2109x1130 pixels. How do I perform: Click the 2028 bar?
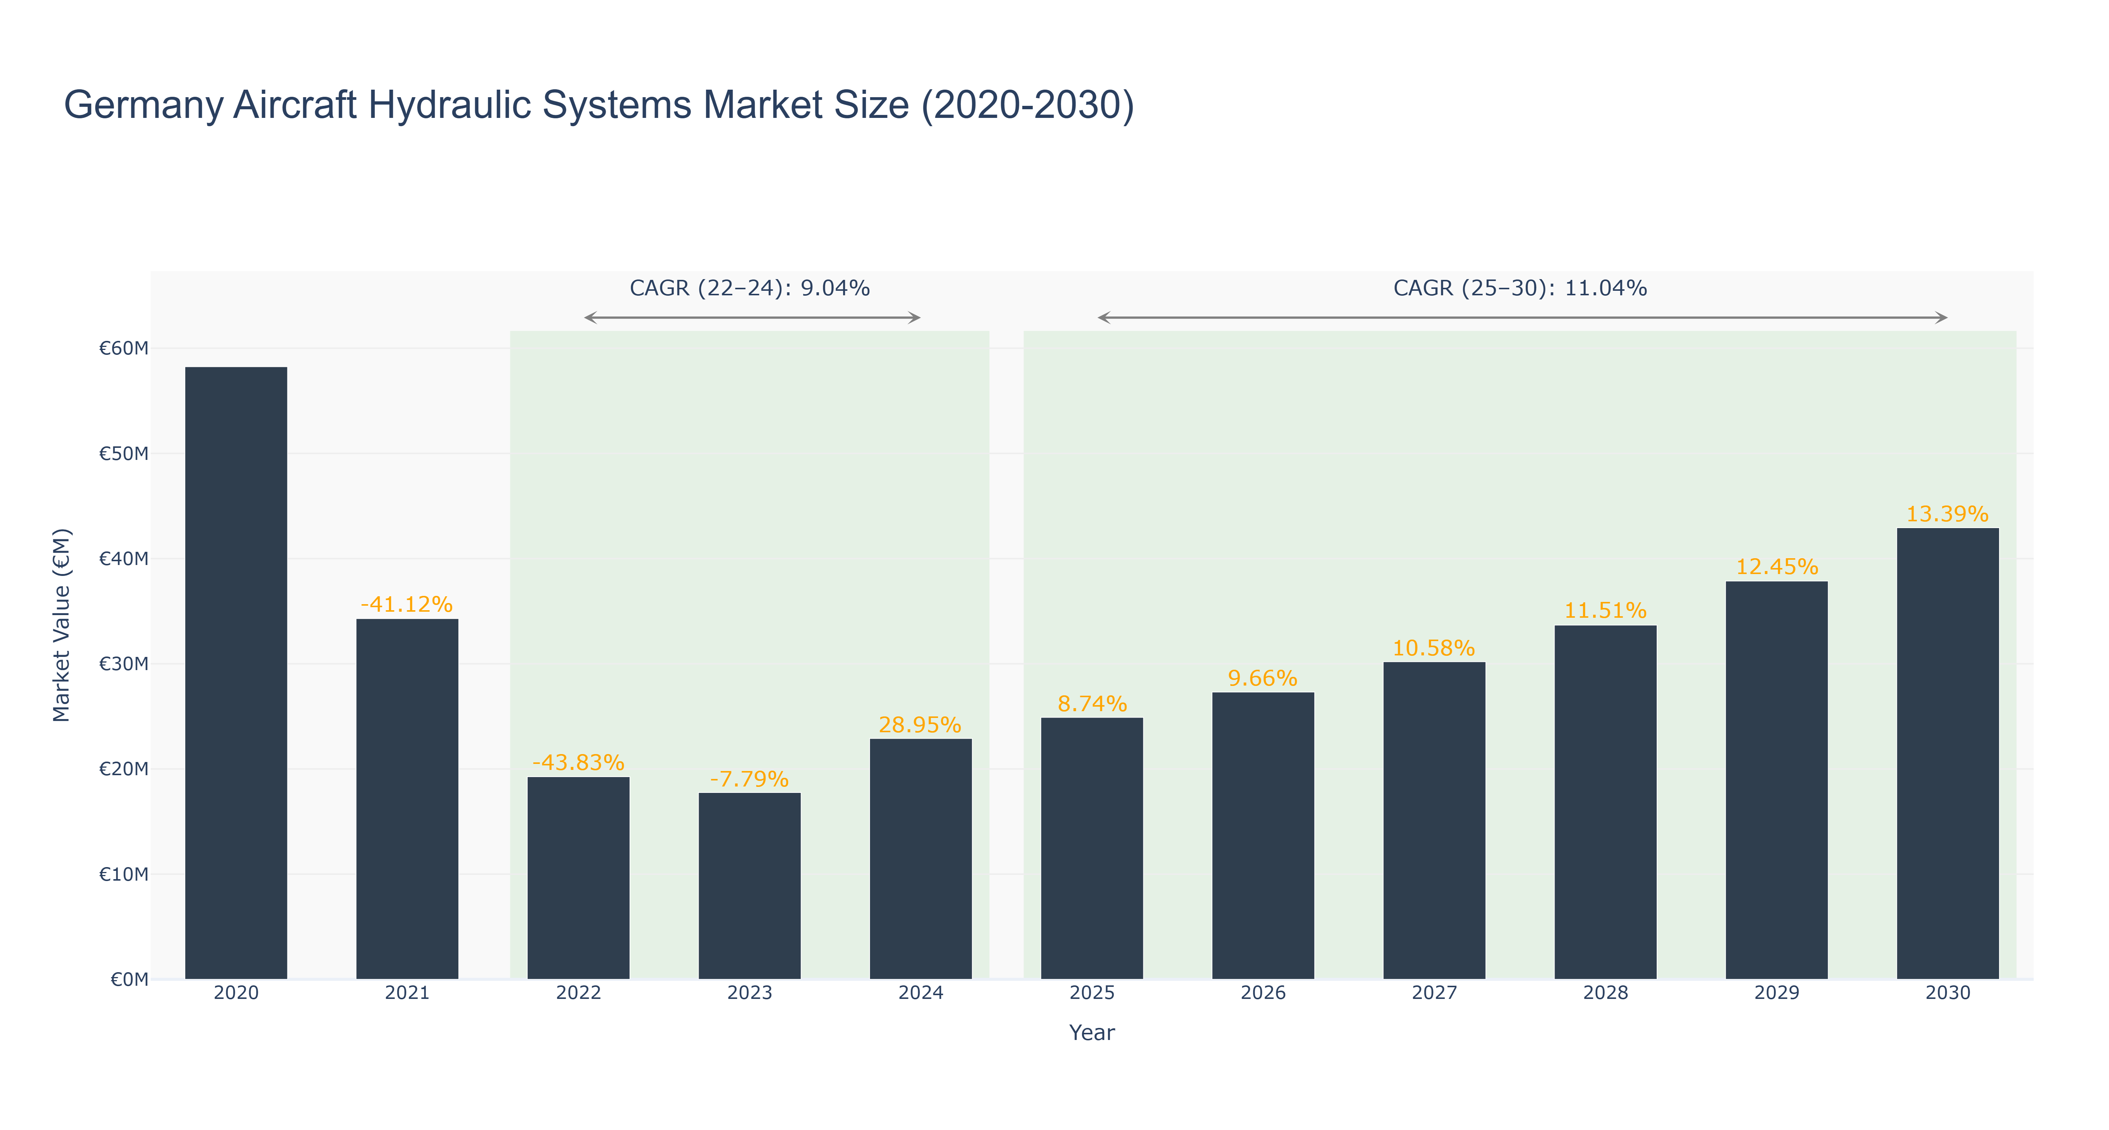[x=1605, y=802]
